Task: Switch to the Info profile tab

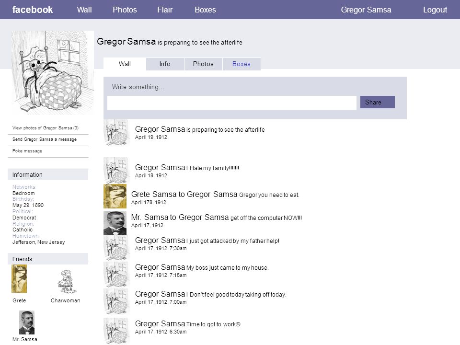Action: click(x=165, y=64)
